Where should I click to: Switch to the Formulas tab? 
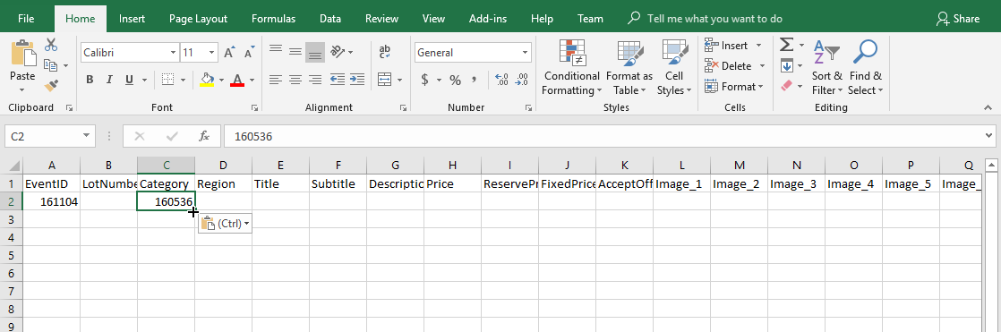(x=273, y=19)
